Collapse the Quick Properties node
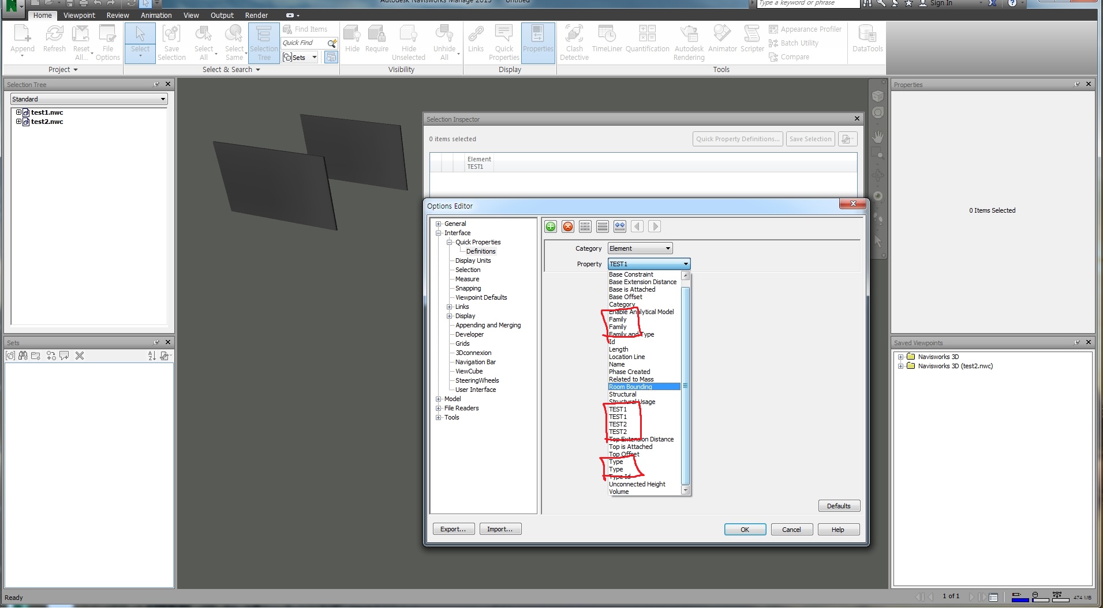Screen dimensions: 1103x608 tap(449, 242)
